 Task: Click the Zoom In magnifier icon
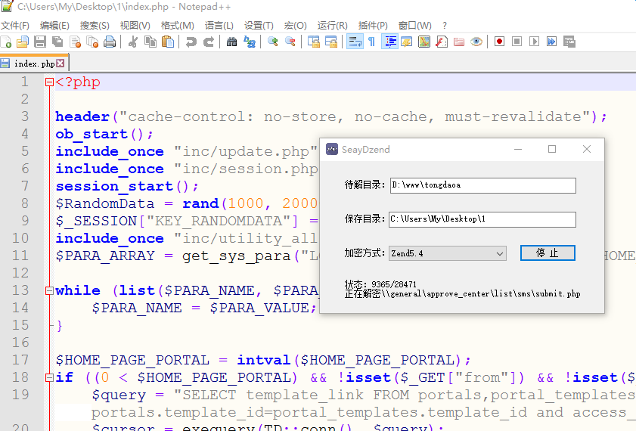point(272,42)
